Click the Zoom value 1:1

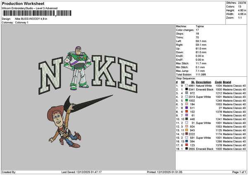(x=240, y=18)
